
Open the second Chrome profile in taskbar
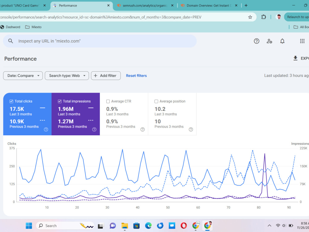click(196, 225)
